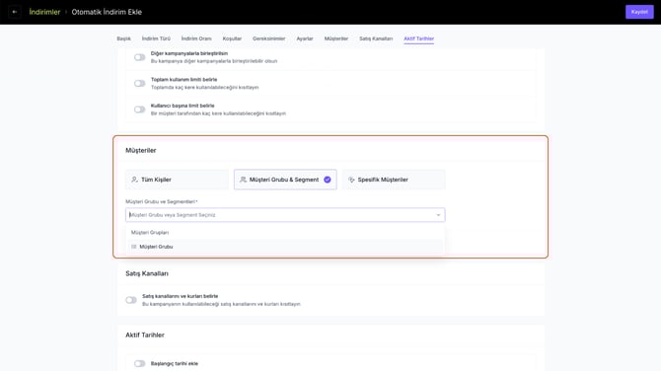661x371 pixels.
Task: Click the person icon in Tüm Kişiler option
Action: (134, 180)
